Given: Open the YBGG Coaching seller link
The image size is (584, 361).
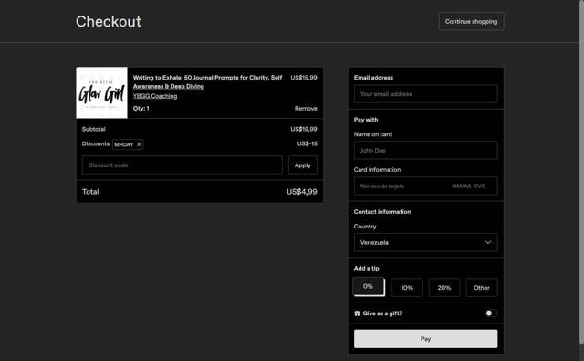Looking at the screenshot, I should pyautogui.click(x=155, y=96).
